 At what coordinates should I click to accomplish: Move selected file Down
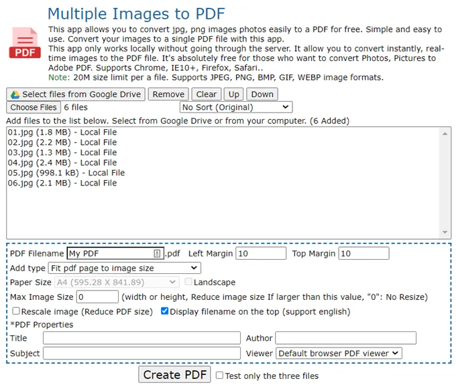(262, 94)
